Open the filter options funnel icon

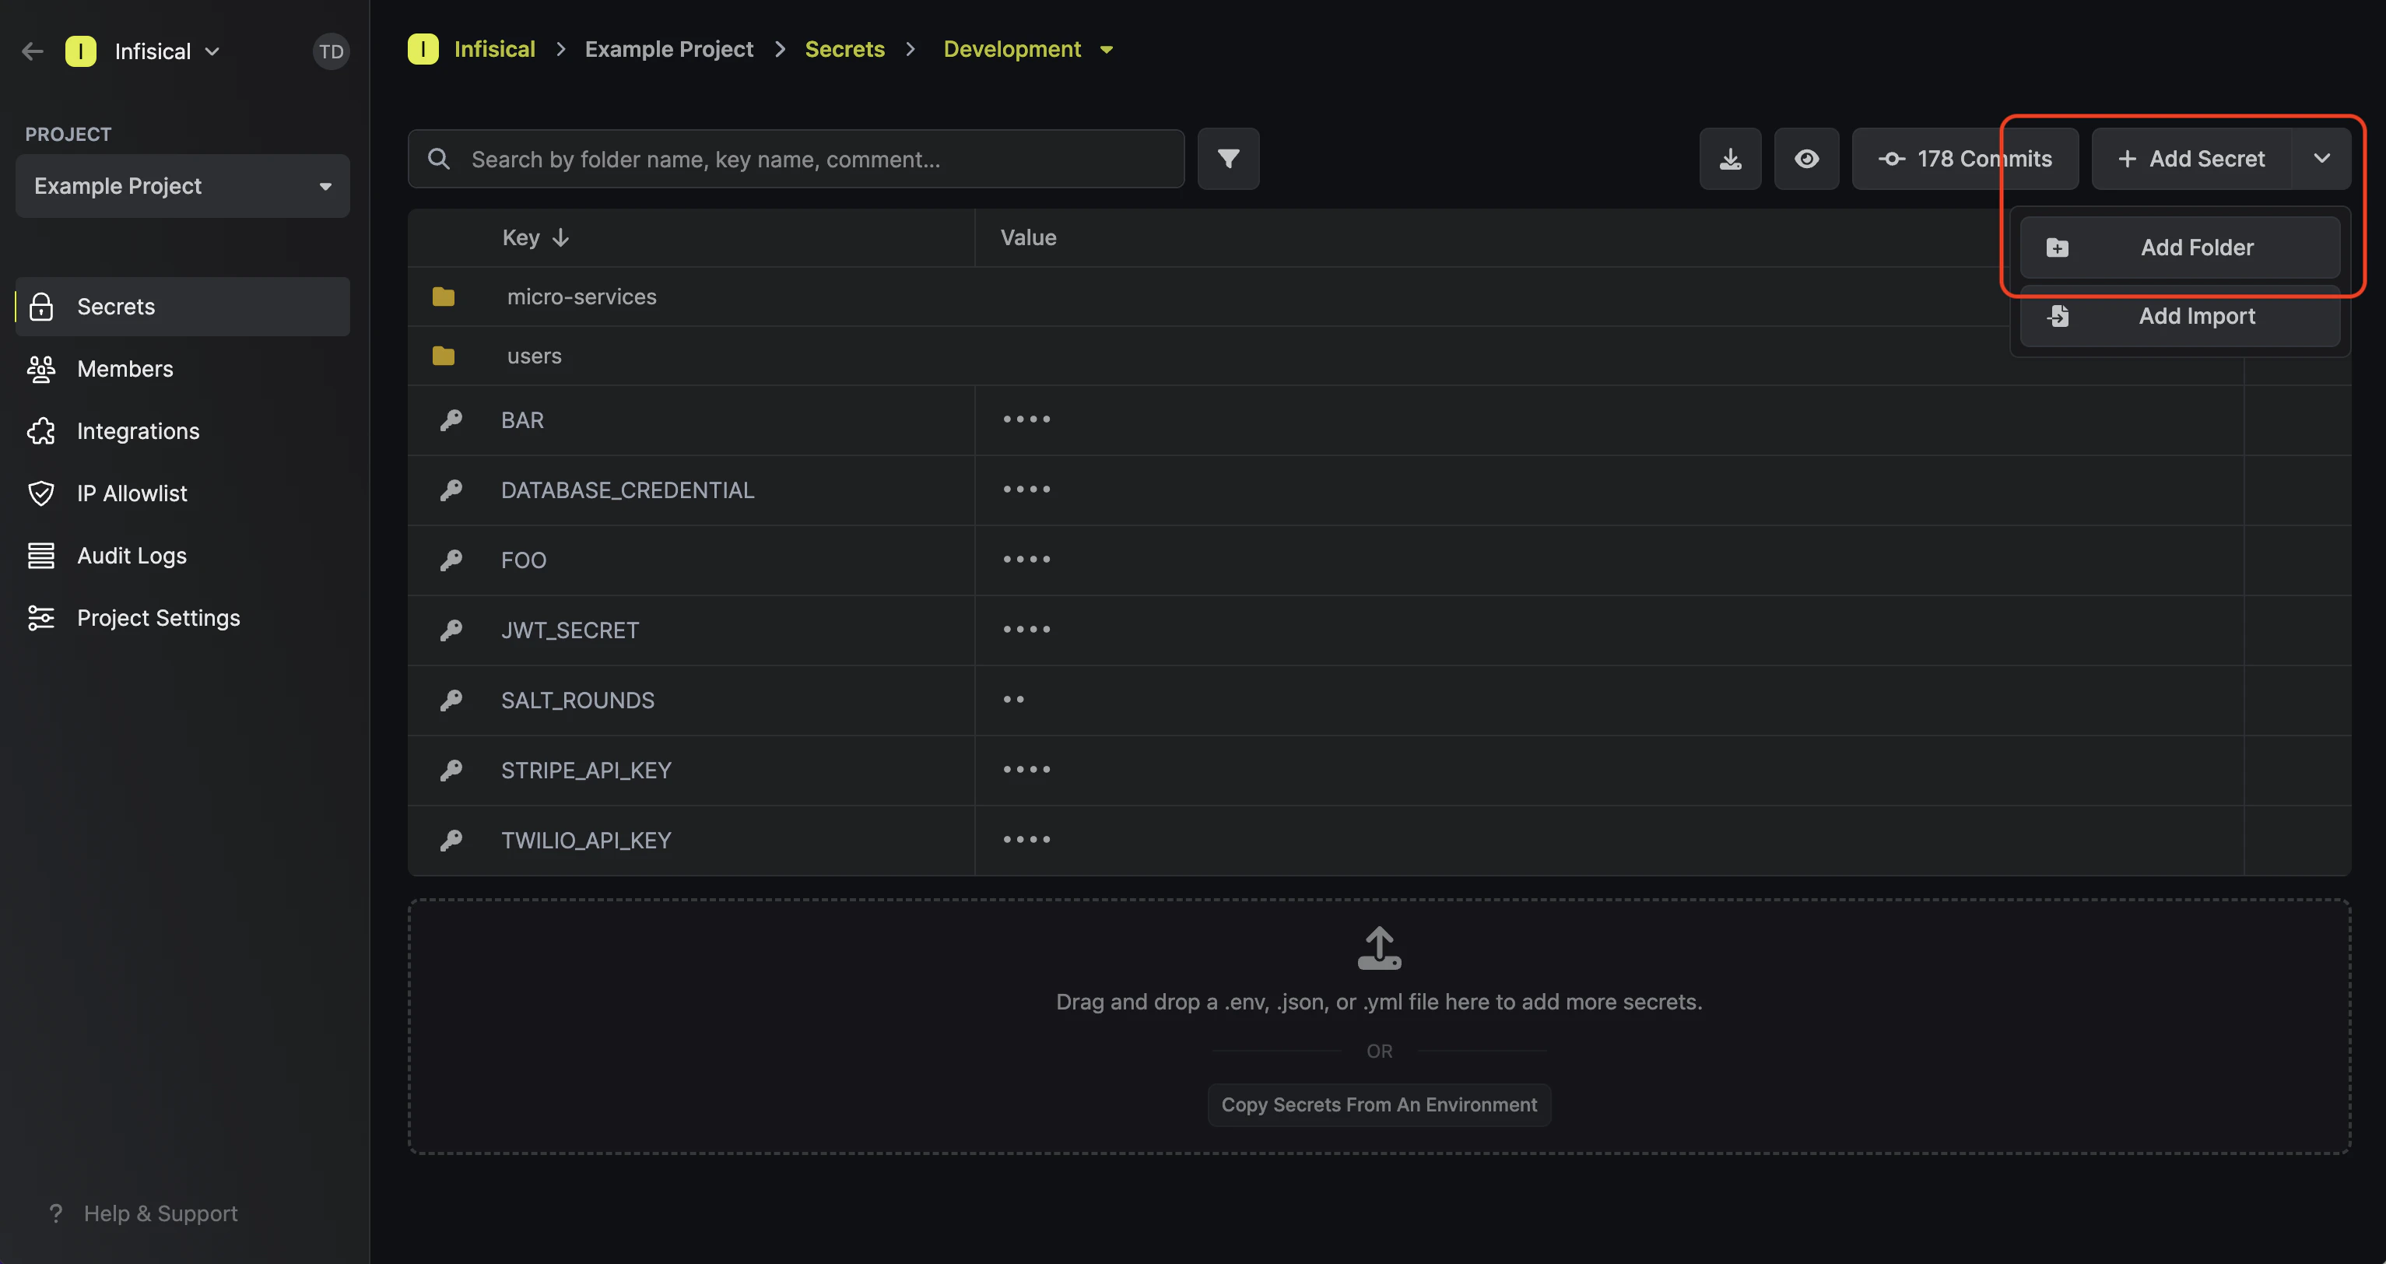[1228, 159]
